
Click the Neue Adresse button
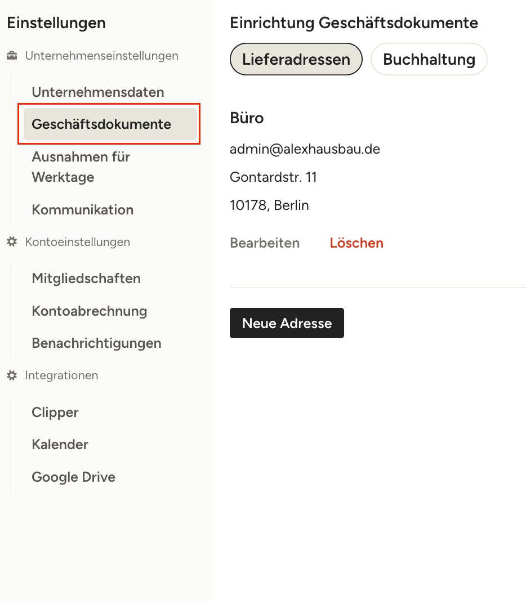point(287,323)
